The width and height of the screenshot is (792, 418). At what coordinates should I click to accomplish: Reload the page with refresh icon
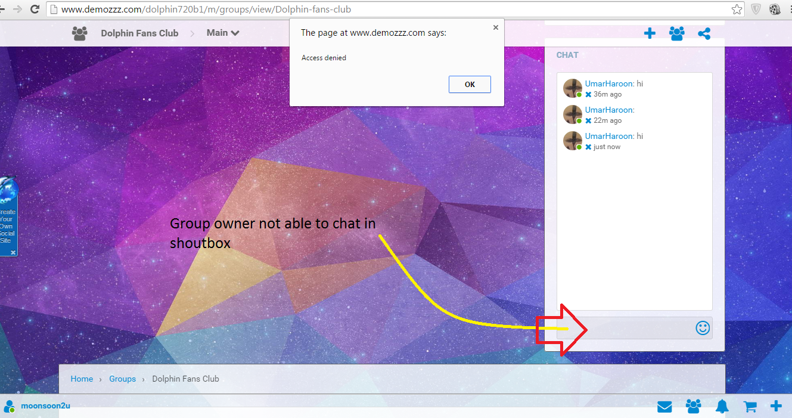point(35,9)
